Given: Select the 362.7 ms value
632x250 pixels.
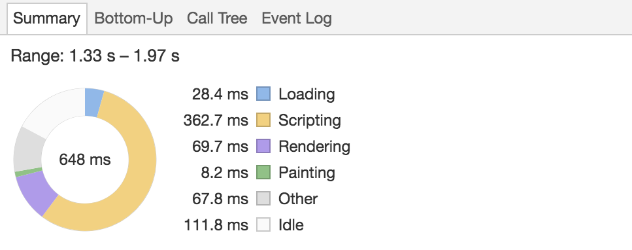Looking at the screenshot, I should tap(216, 120).
